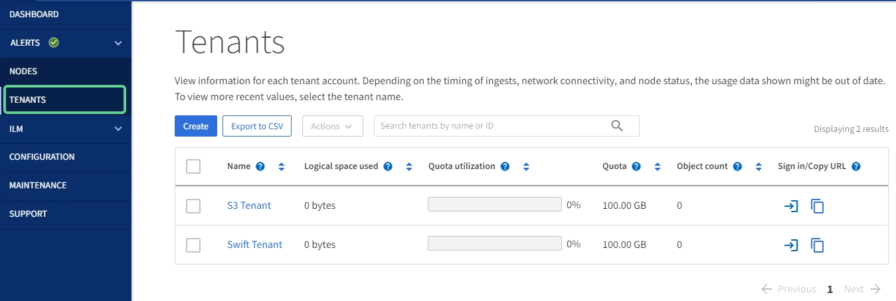The height and width of the screenshot is (301, 896).
Task: Tick the S3 Tenant row checkbox
Action: (193, 206)
